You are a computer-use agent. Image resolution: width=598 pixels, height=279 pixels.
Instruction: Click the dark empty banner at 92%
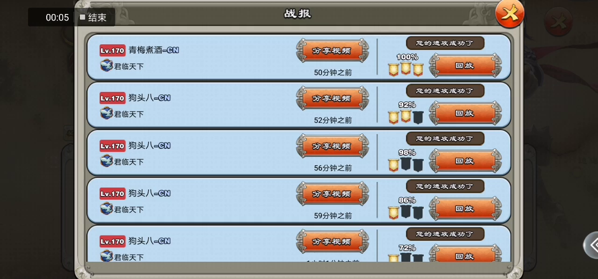[x=418, y=117]
